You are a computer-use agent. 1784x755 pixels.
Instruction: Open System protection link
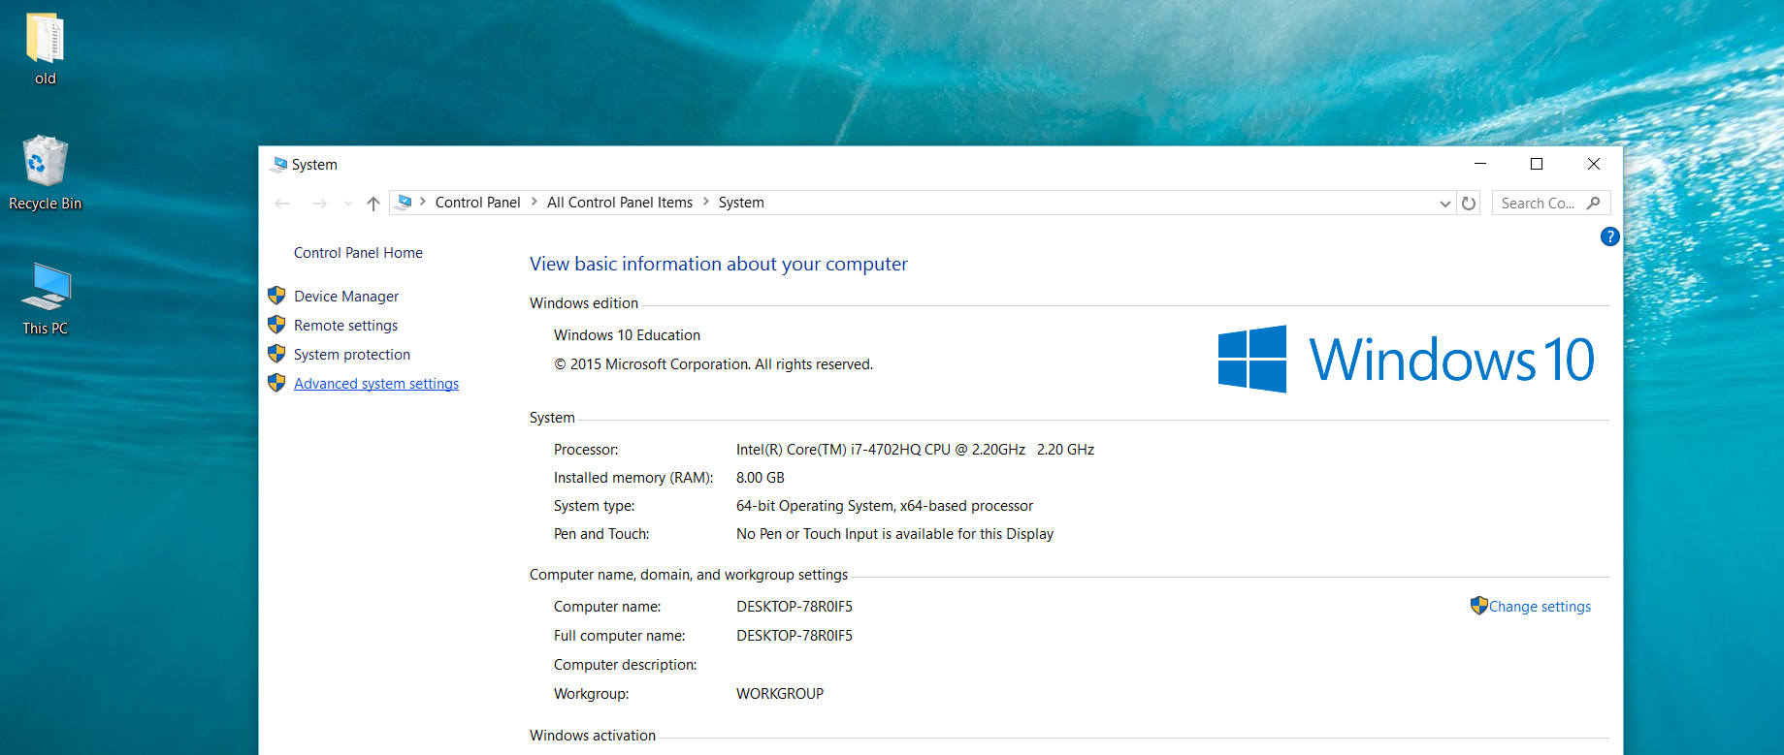[352, 355]
